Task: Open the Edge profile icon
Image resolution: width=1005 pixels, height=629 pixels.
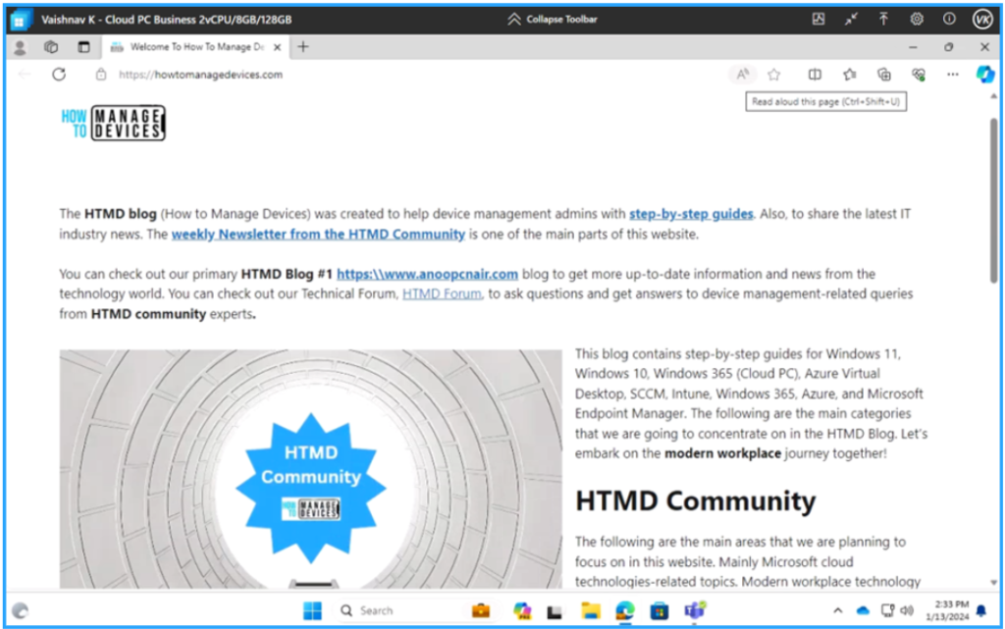Action: (20, 47)
